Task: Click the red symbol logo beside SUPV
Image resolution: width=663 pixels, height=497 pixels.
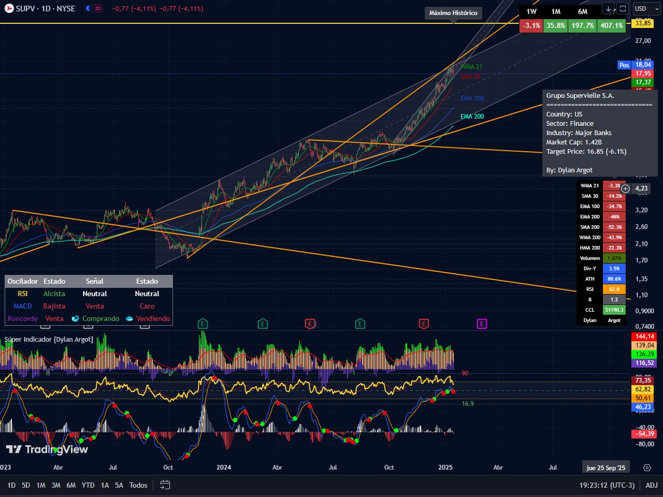Action: [9, 8]
